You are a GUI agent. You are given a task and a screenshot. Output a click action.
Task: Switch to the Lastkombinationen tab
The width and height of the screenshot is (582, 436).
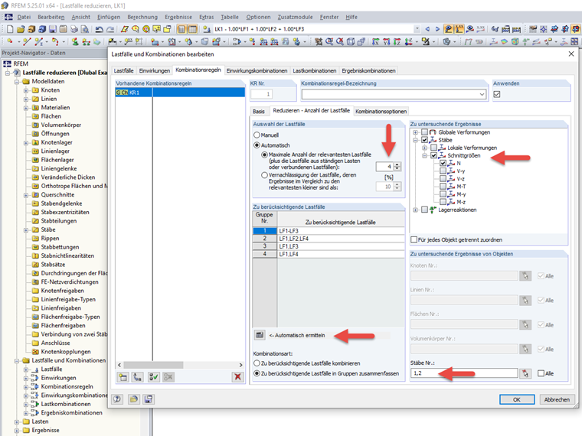coord(315,70)
